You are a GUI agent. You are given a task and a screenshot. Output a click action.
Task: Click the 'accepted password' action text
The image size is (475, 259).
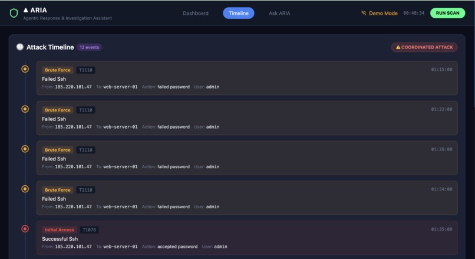coord(177,247)
